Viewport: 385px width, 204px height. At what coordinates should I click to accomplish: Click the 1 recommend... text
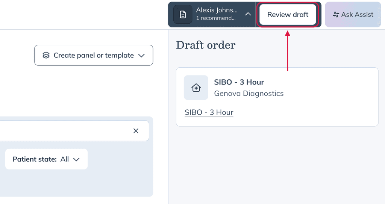[216, 18]
